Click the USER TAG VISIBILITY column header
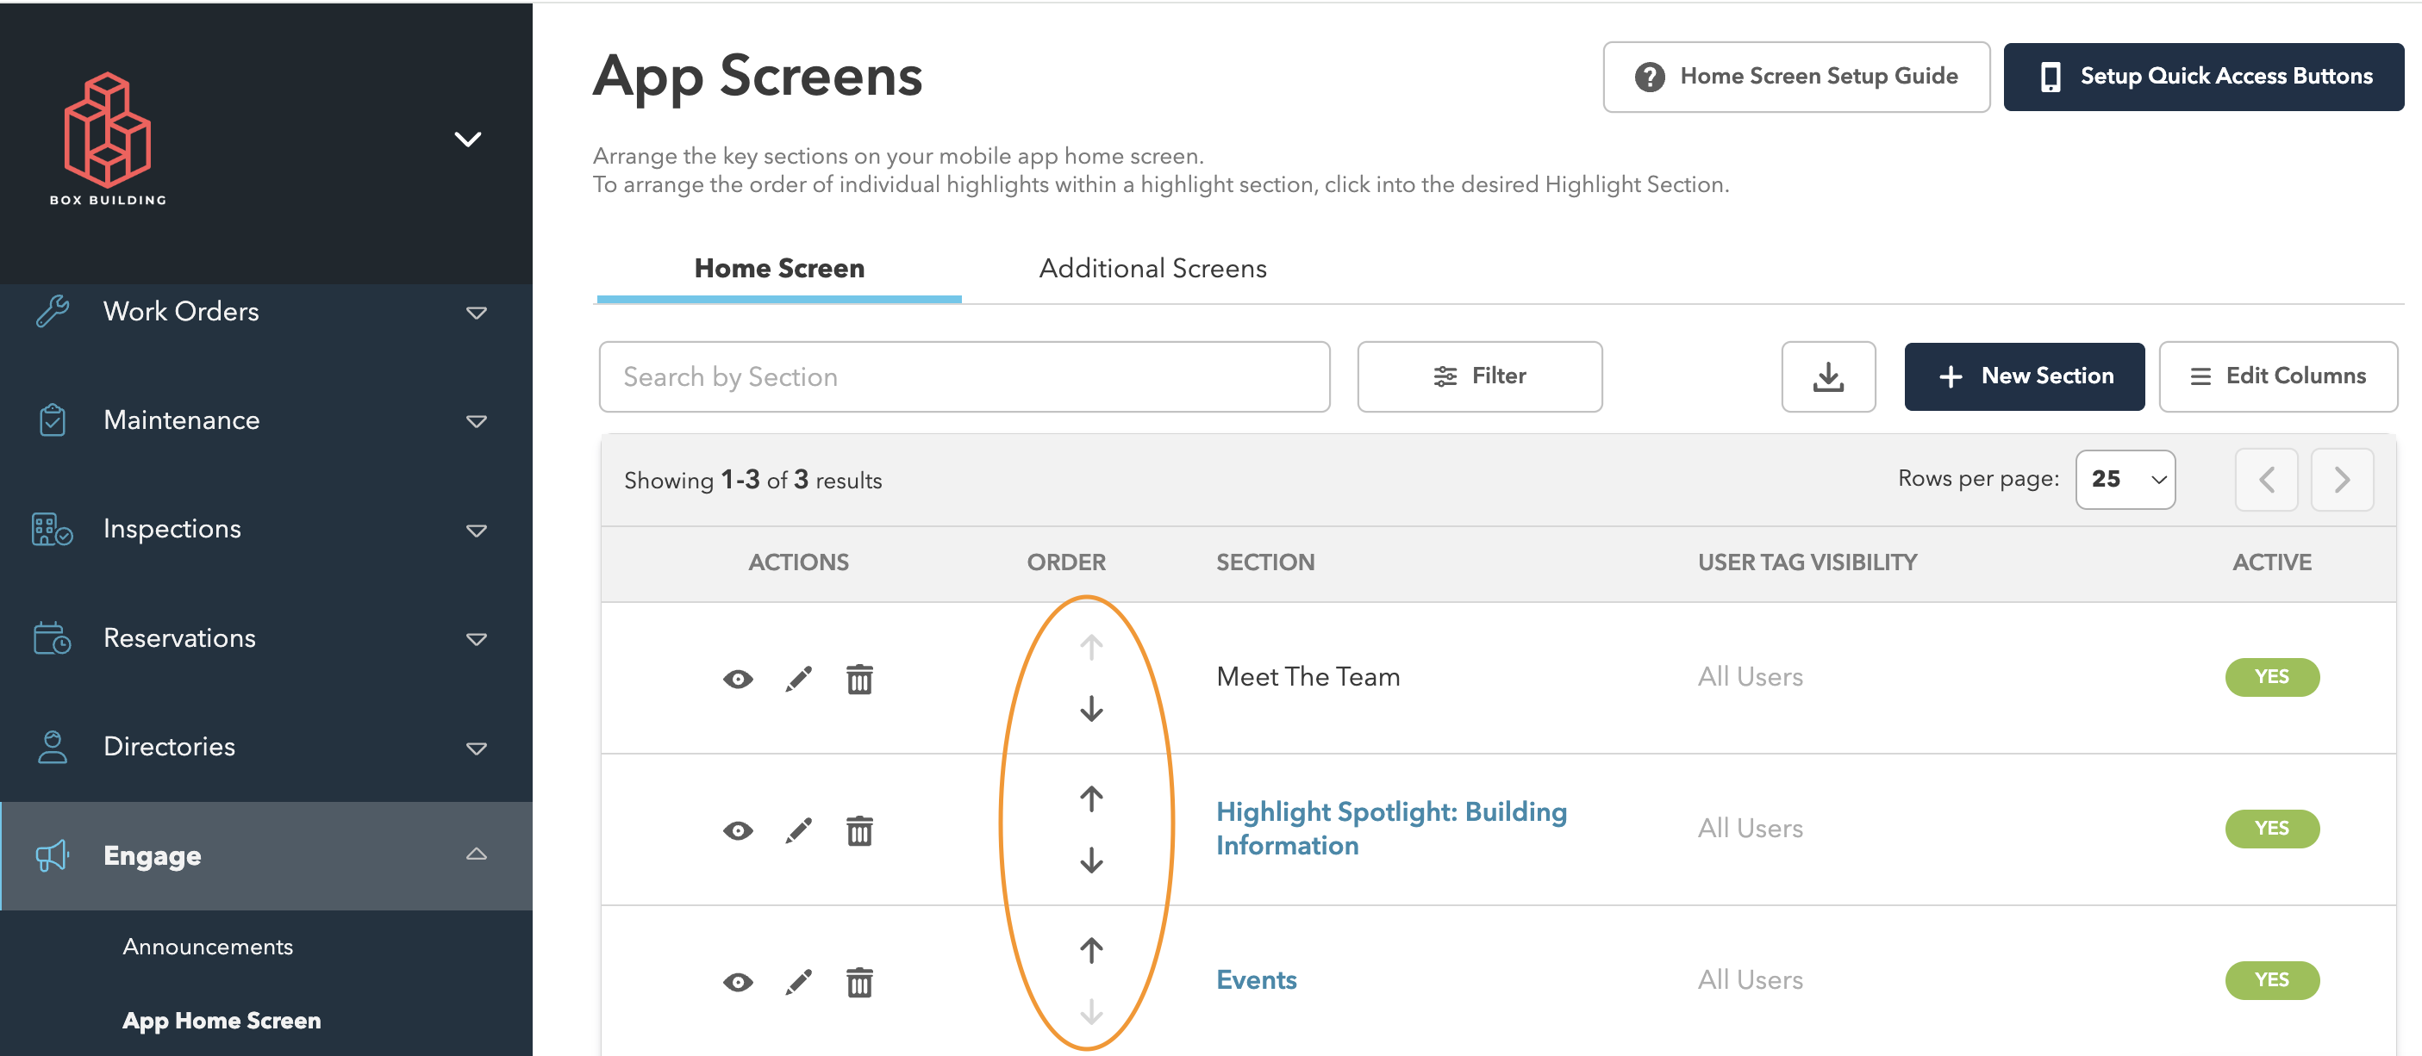Viewport: 2422px width, 1056px height. [x=1807, y=562]
